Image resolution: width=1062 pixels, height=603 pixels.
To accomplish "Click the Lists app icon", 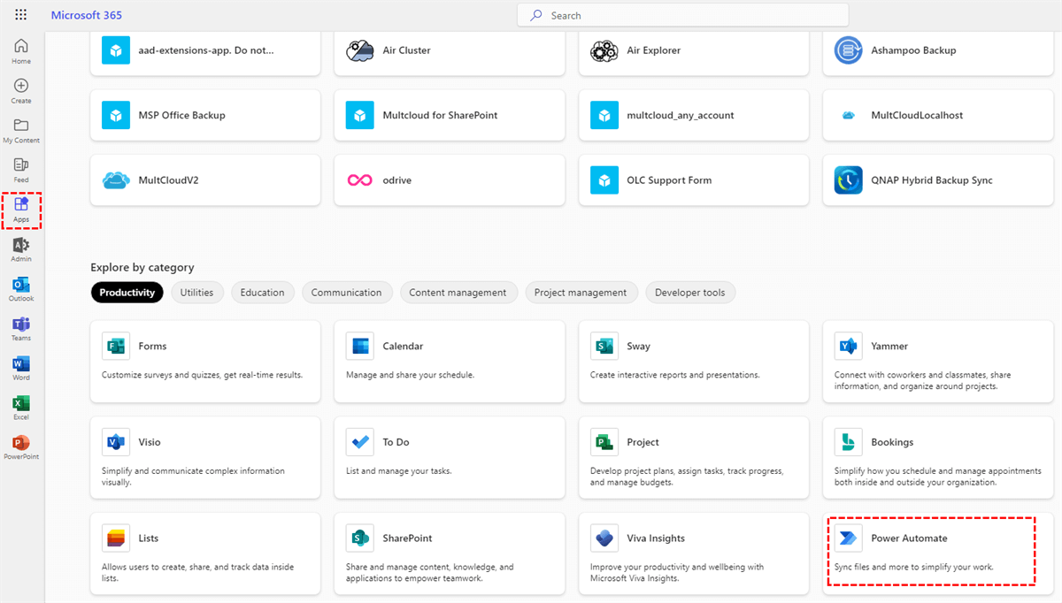I will (116, 538).
